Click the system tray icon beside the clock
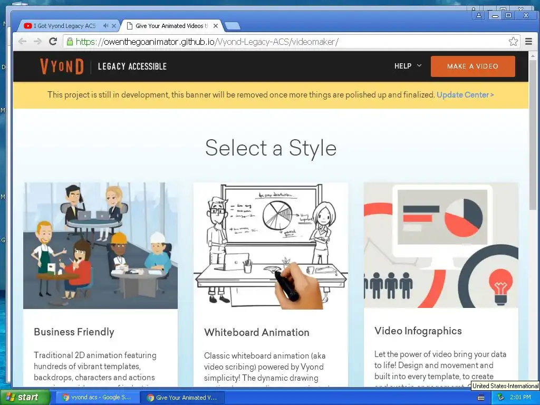Screen dimensions: 540x405 pyautogui.click(x=501, y=397)
